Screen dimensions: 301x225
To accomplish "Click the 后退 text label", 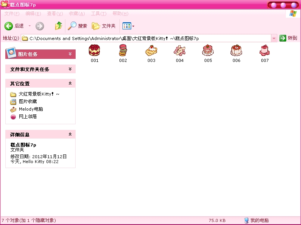I will pos(19,26).
